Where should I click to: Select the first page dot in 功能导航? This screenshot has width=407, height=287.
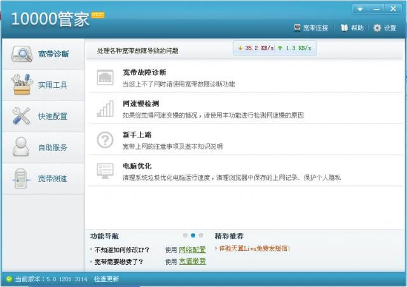185,235
